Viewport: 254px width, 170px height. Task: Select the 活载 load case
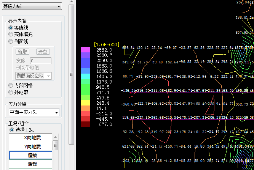tap(31, 164)
